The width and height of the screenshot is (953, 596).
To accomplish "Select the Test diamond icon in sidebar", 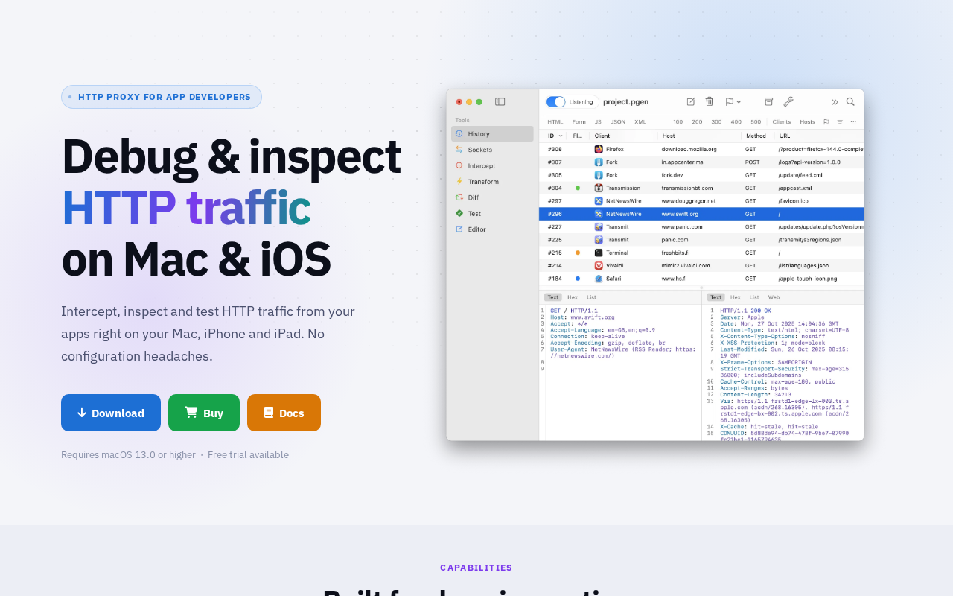I will point(459,213).
